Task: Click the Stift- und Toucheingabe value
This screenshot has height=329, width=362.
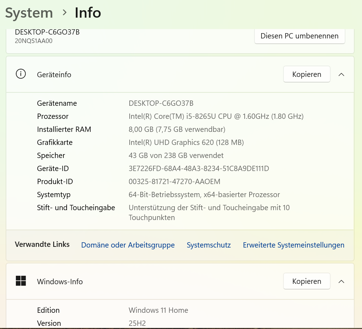Action: (x=209, y=213)
